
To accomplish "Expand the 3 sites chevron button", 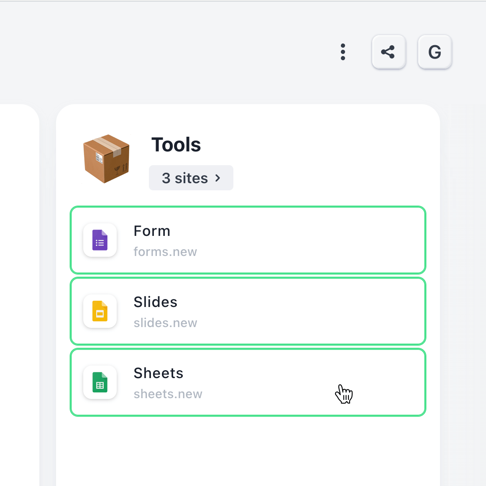I will pos(191,178).
